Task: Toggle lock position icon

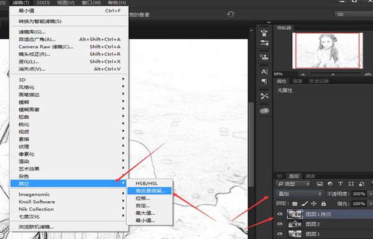Action: pyautogui.click(x=314, y=204)
